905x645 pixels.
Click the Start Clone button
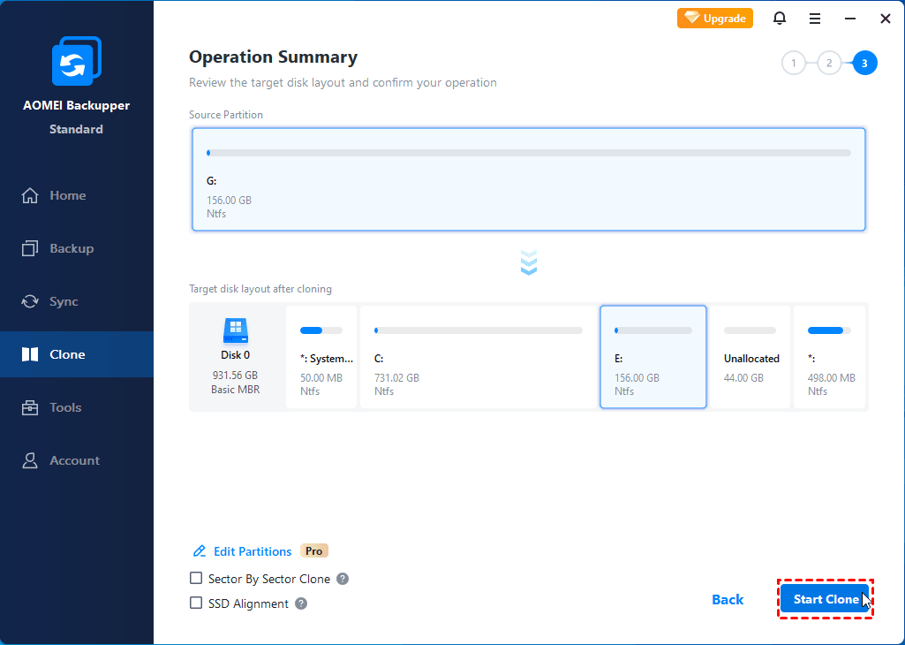825,599
